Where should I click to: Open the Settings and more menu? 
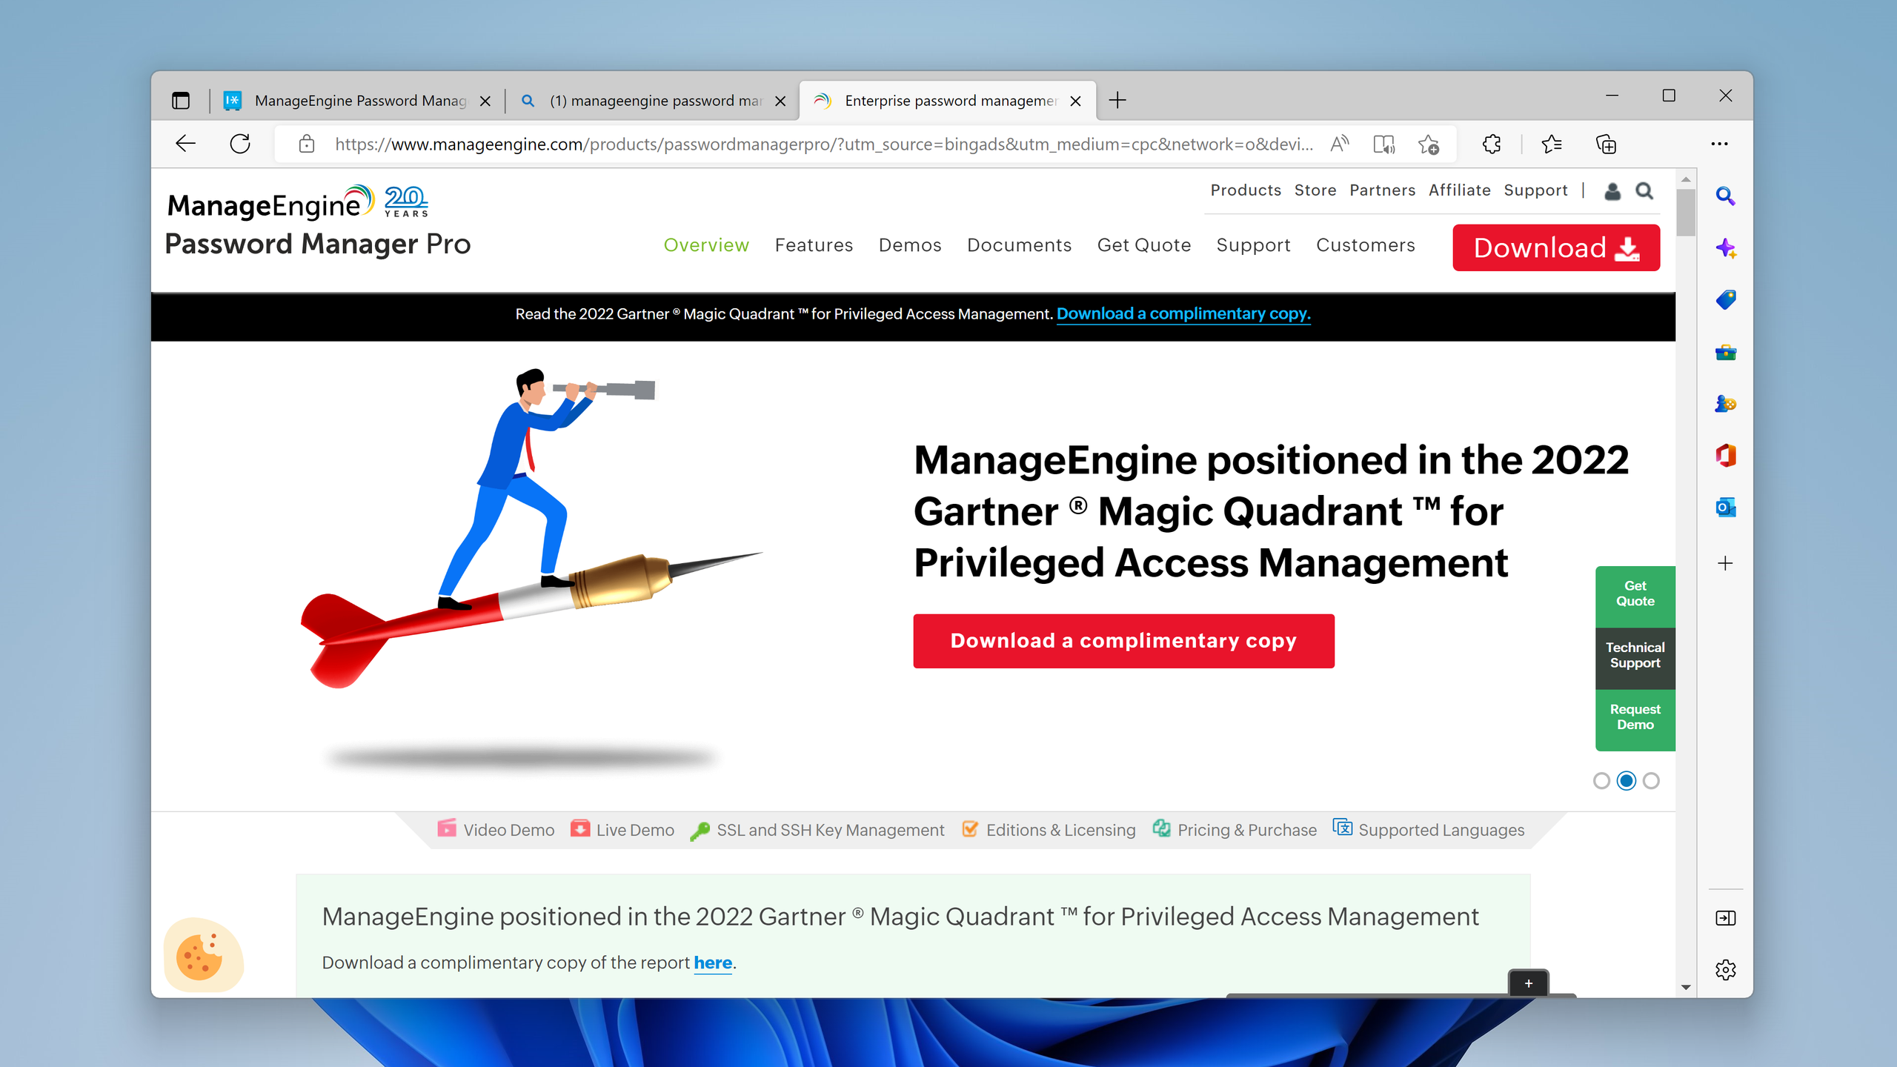click(1721, 144)
